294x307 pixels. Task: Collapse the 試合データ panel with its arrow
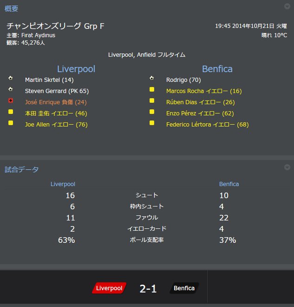(x=287, y=167)
